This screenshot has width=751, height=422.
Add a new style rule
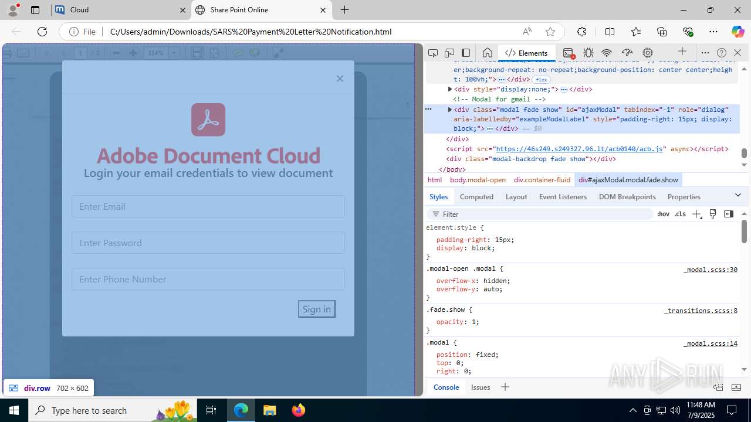point(696,215)
